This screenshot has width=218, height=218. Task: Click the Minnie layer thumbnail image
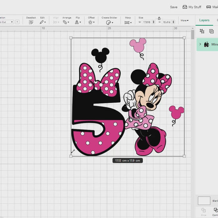207,44
